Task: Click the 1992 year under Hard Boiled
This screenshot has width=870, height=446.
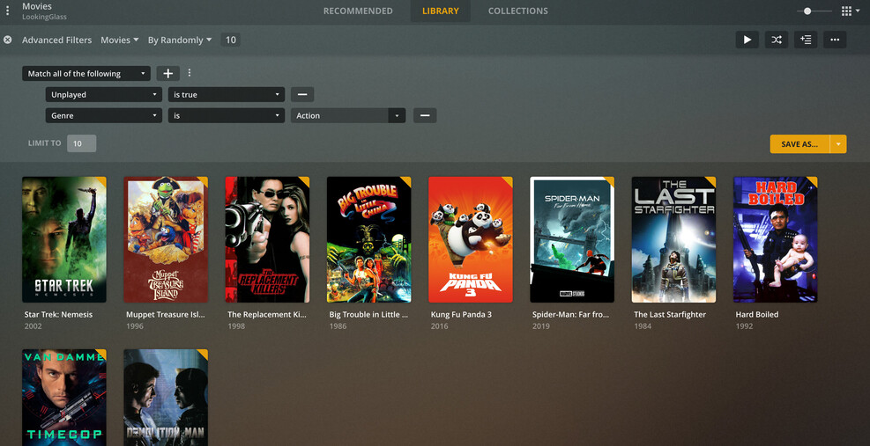Action: tap(745, 326)
